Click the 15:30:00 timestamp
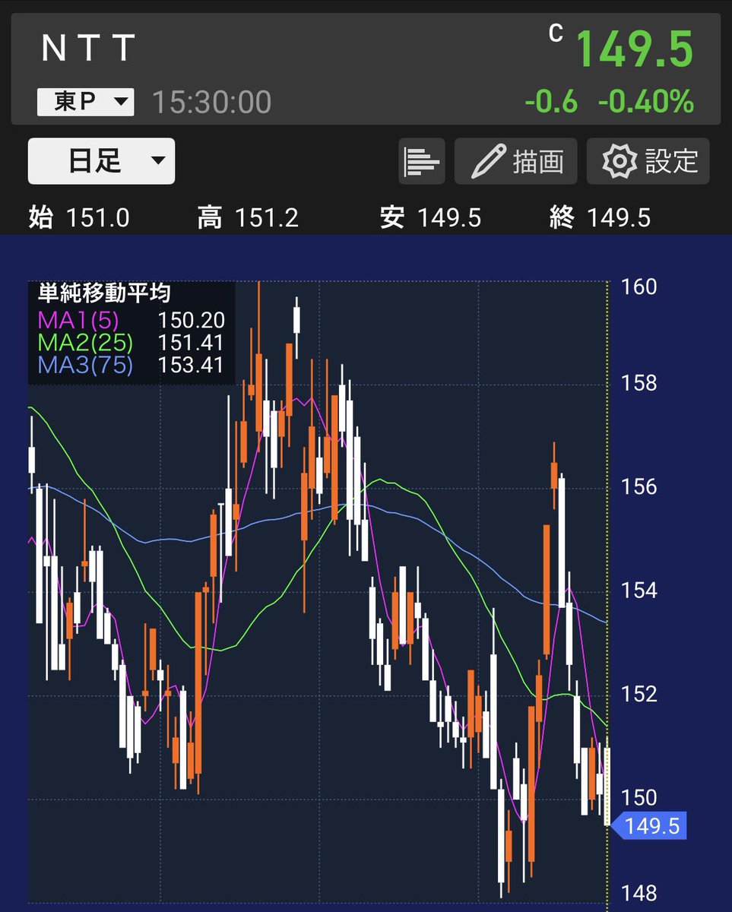The height and width of the screenshot is (912, 732). click(212, 102)
